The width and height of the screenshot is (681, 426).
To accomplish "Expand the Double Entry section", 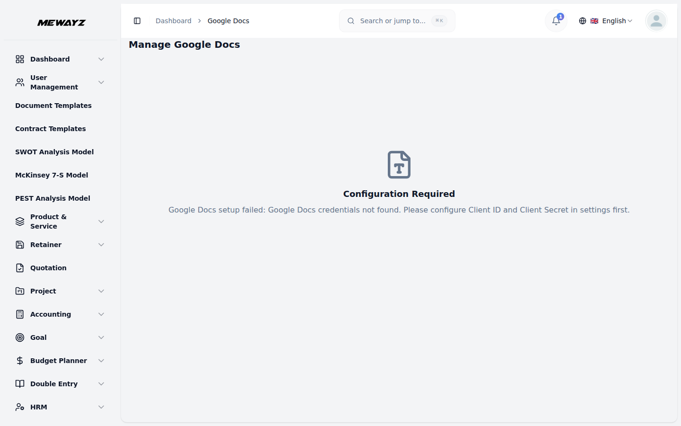I will coord(53,383).
